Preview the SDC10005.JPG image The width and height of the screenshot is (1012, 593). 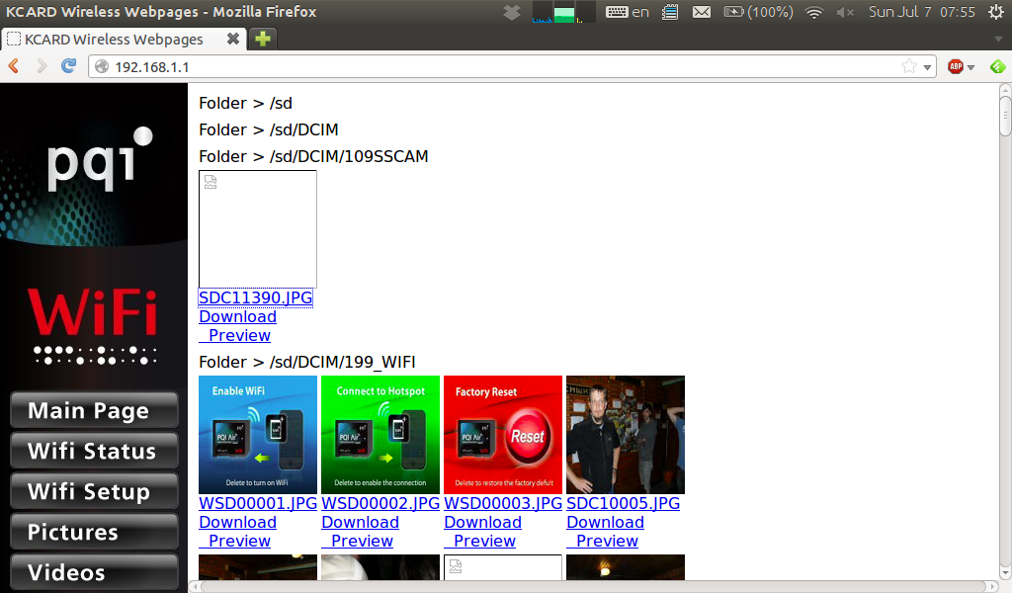(x=603, y=541)
